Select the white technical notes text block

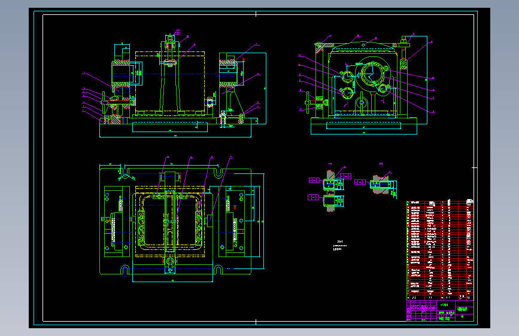pos(339,245)
